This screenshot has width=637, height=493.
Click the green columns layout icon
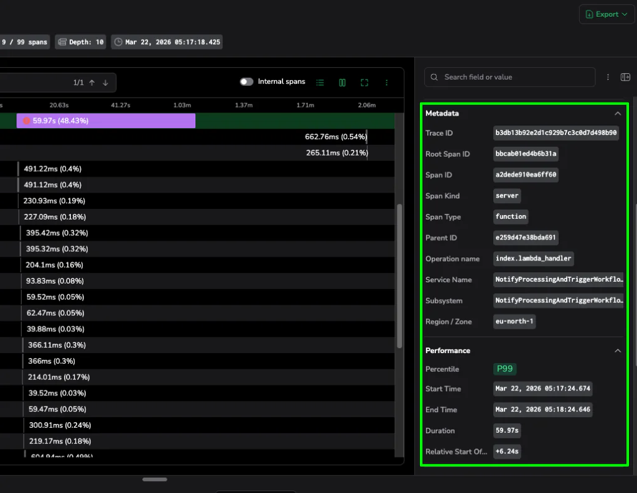(342, 82)
